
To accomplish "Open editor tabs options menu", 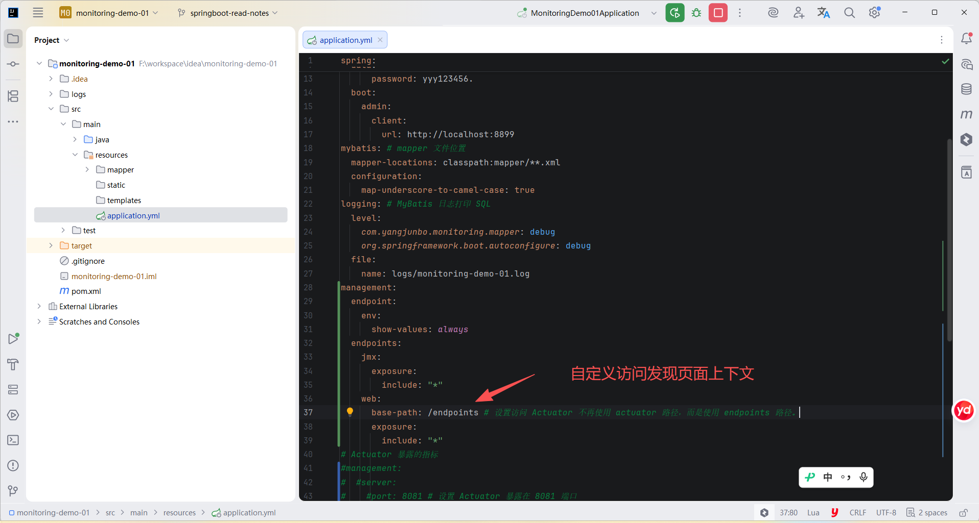I will 942,40.
